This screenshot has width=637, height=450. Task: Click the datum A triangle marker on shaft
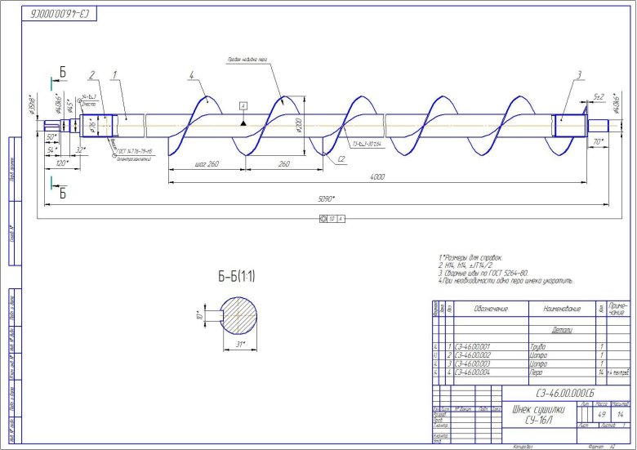243,121
